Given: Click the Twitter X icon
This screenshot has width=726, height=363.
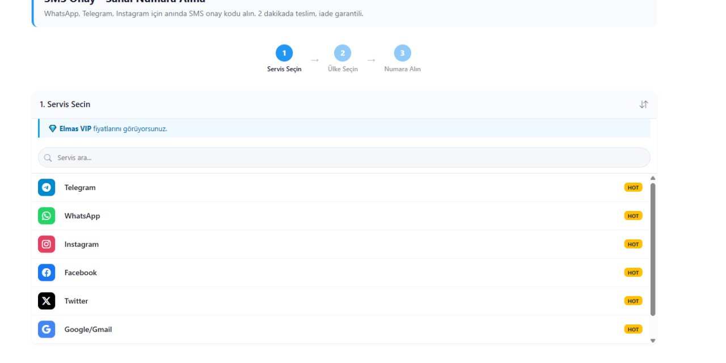Looking at the screenshot, I should pyautogui.click(x=47, y=301).
